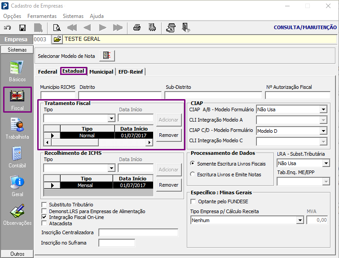Click the undo arrow toolbar icon
Screen dimensions: 339x258
(x=8, y=28)
